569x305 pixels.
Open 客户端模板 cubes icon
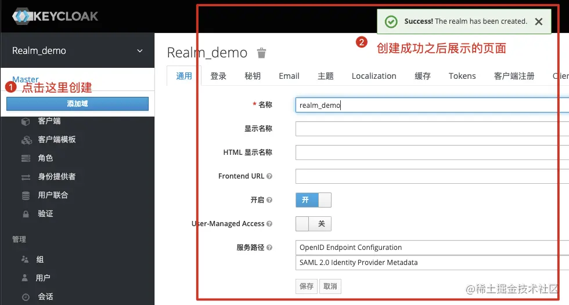tap(26, 140)
